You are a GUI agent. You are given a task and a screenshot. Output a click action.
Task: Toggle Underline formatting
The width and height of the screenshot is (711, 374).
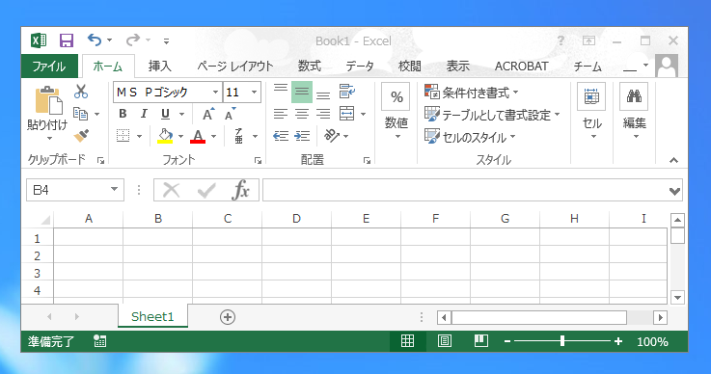(x=166, y=114)
